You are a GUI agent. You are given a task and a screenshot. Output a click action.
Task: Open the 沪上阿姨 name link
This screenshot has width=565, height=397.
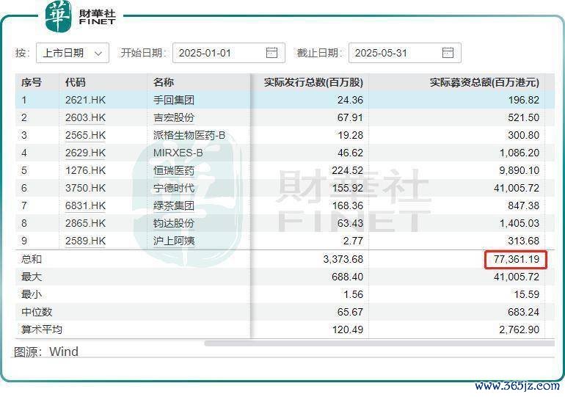174,241
